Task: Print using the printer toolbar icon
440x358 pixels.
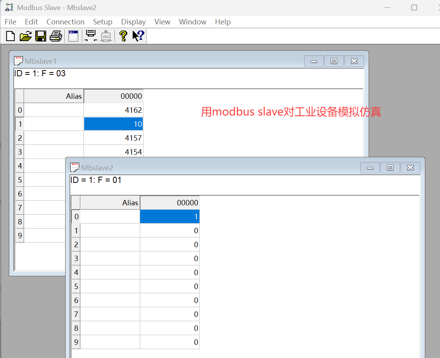Action: (56, 36)
